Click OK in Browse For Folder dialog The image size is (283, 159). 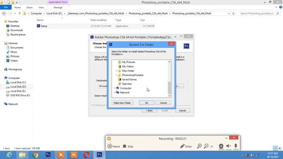(x=146, y=103)
